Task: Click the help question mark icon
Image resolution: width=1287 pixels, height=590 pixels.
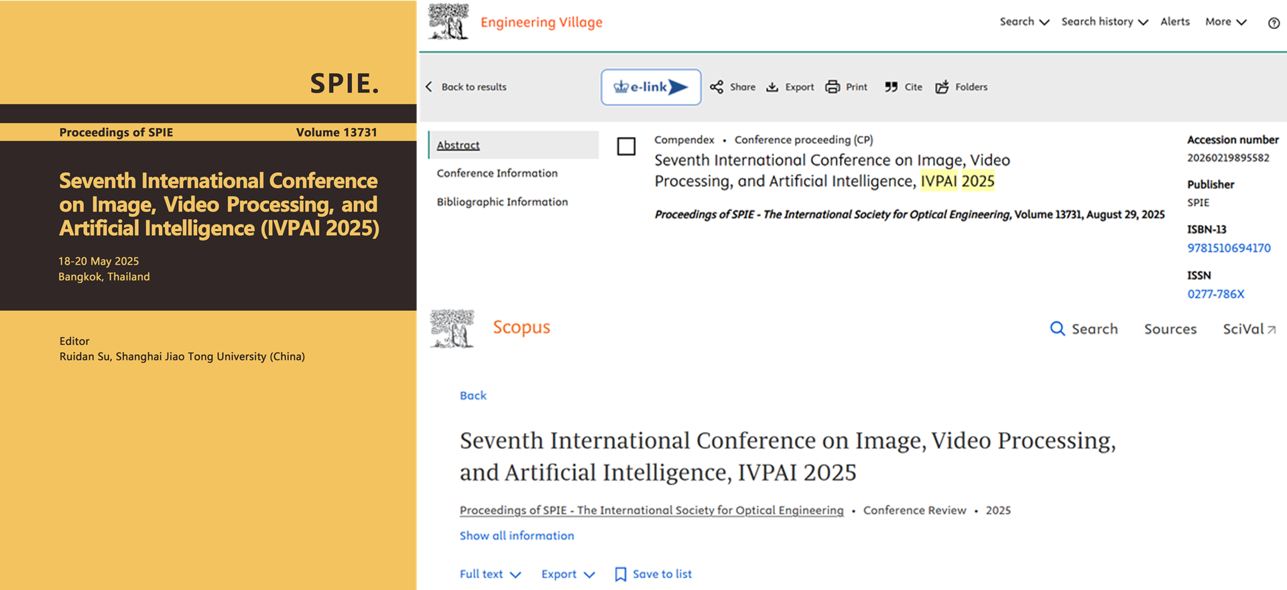Action: (1274, 23)
